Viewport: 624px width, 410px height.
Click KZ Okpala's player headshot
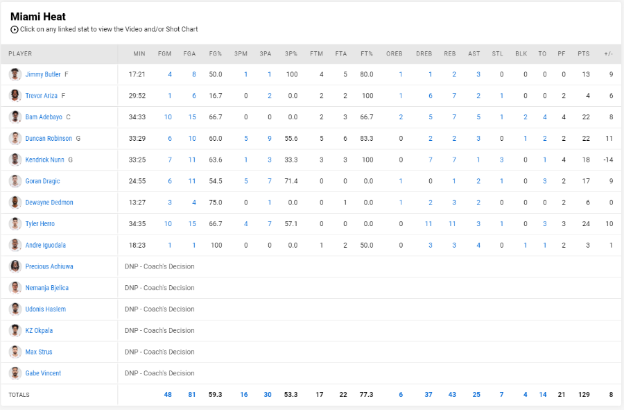pyautogui.click(x=15, y=330)
